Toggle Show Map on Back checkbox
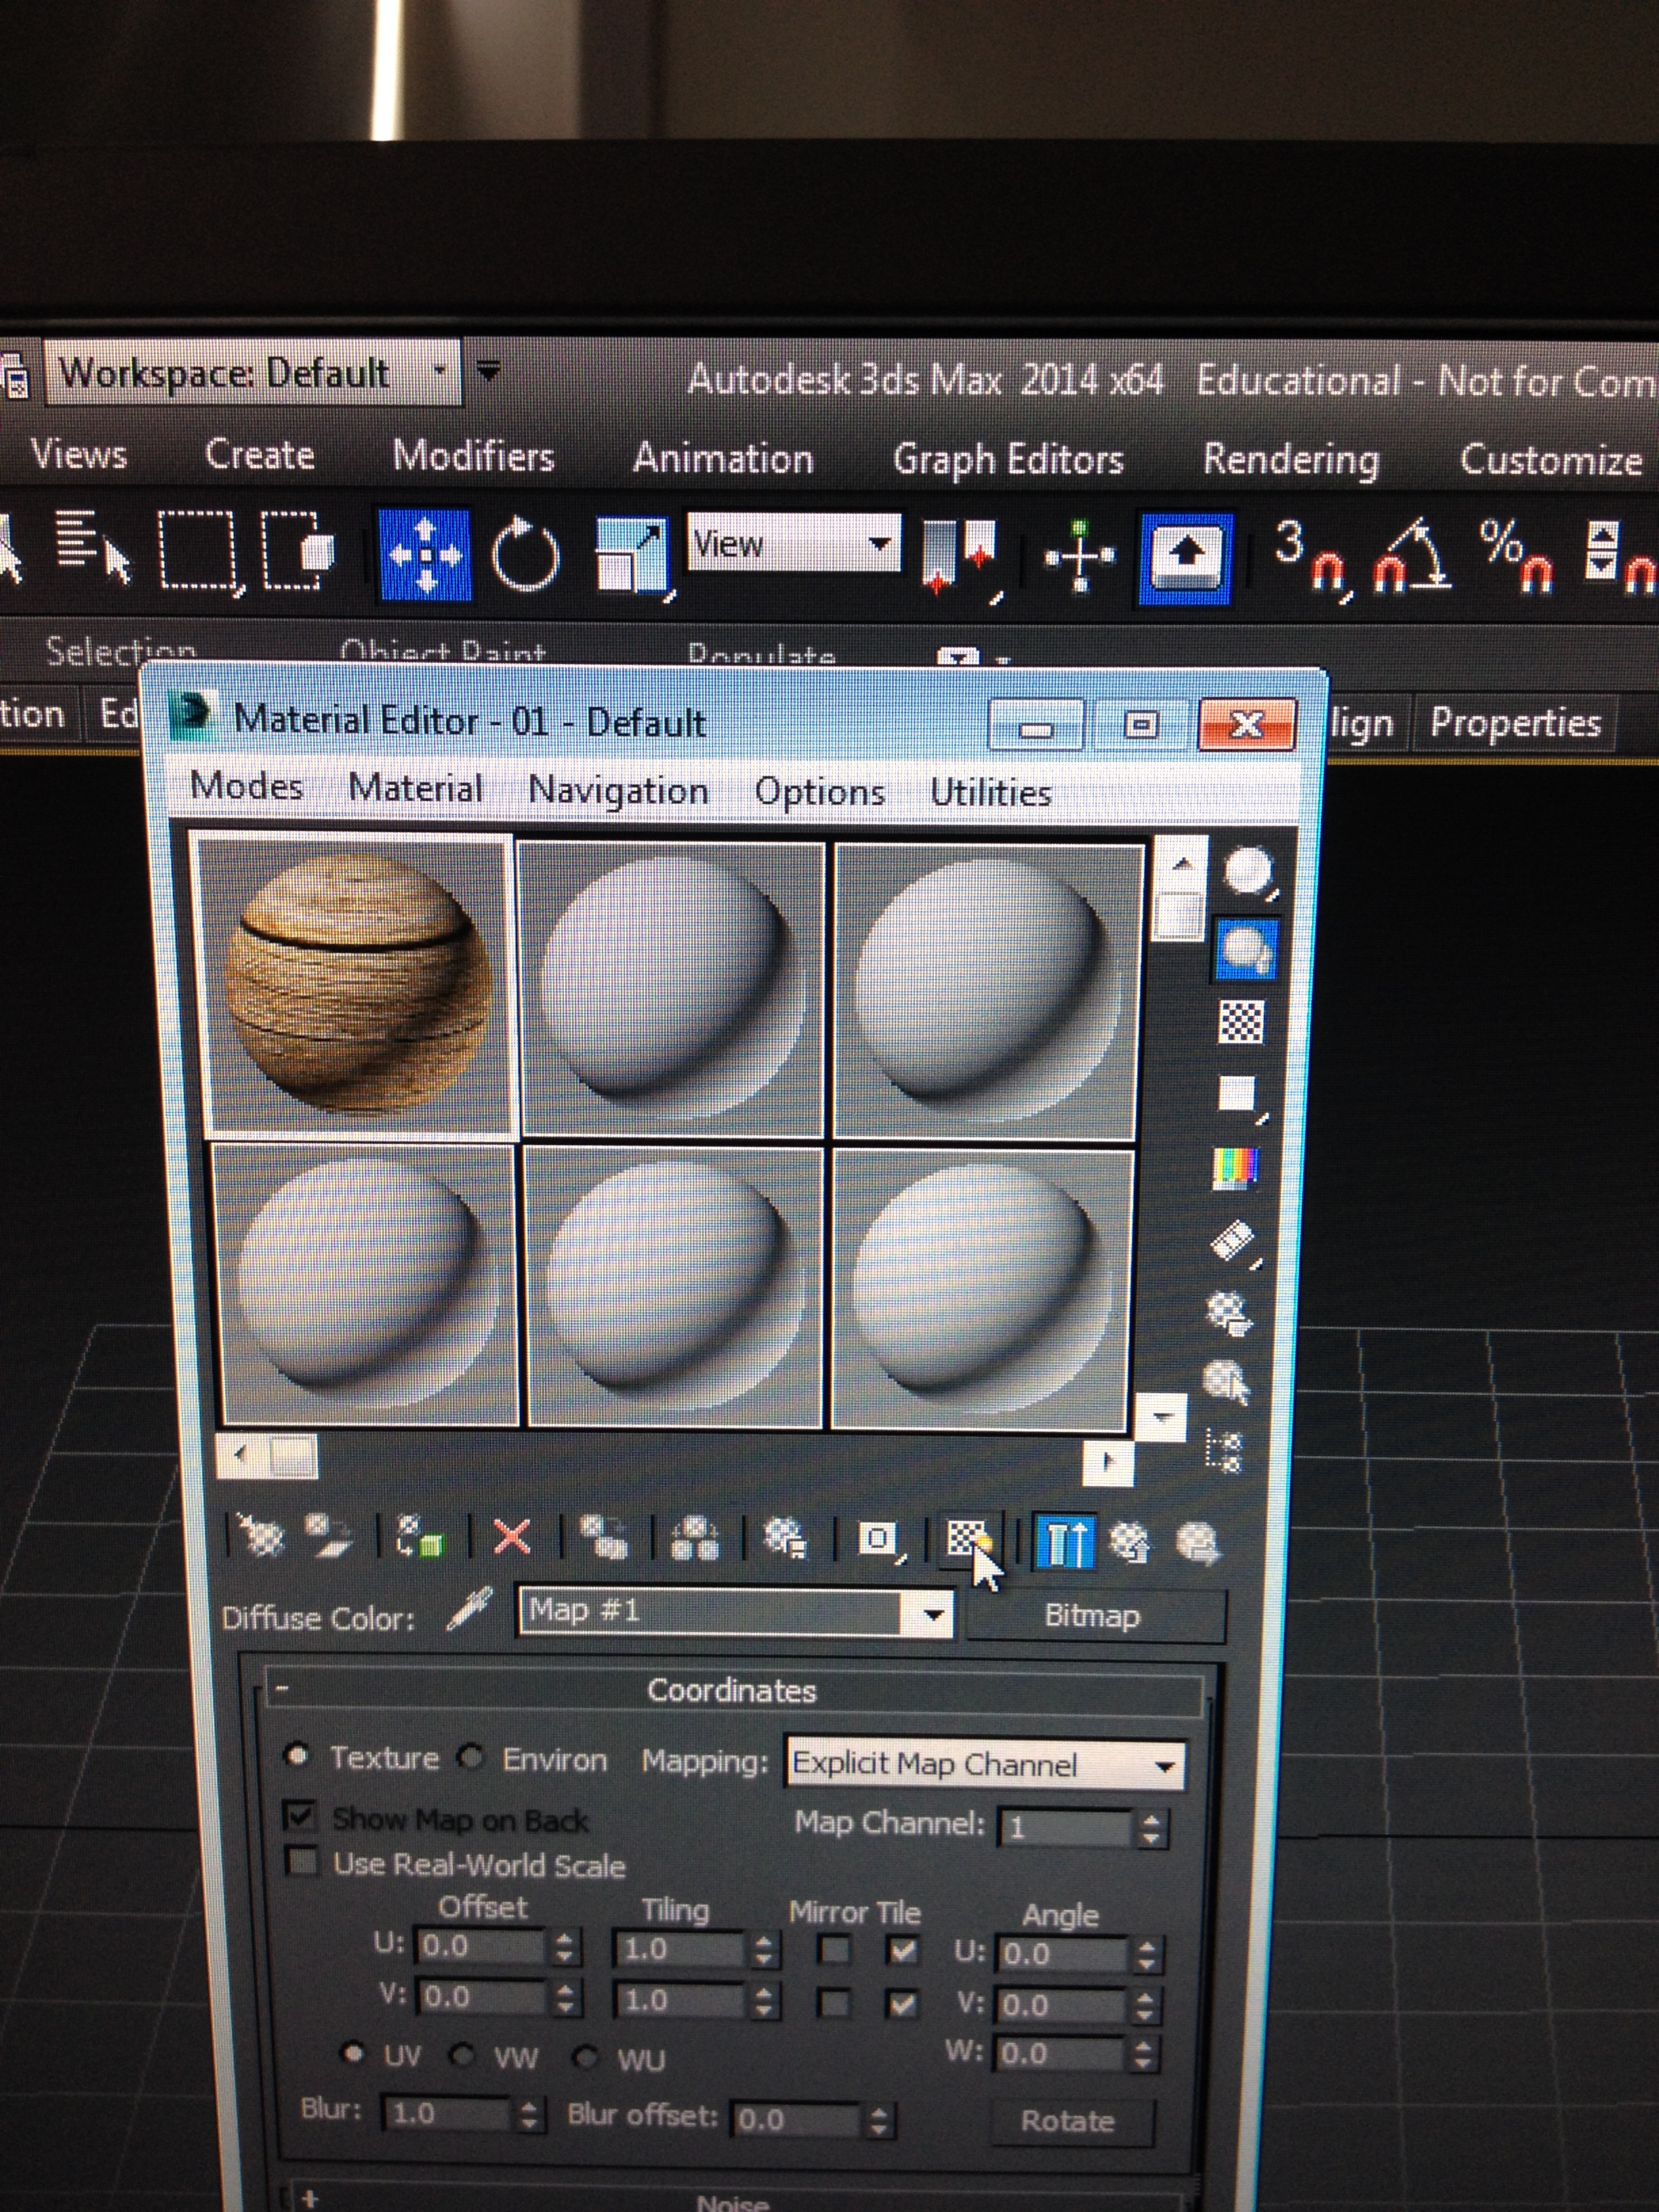This screenshot has height=2212, width=1659. coord(300,1815)
